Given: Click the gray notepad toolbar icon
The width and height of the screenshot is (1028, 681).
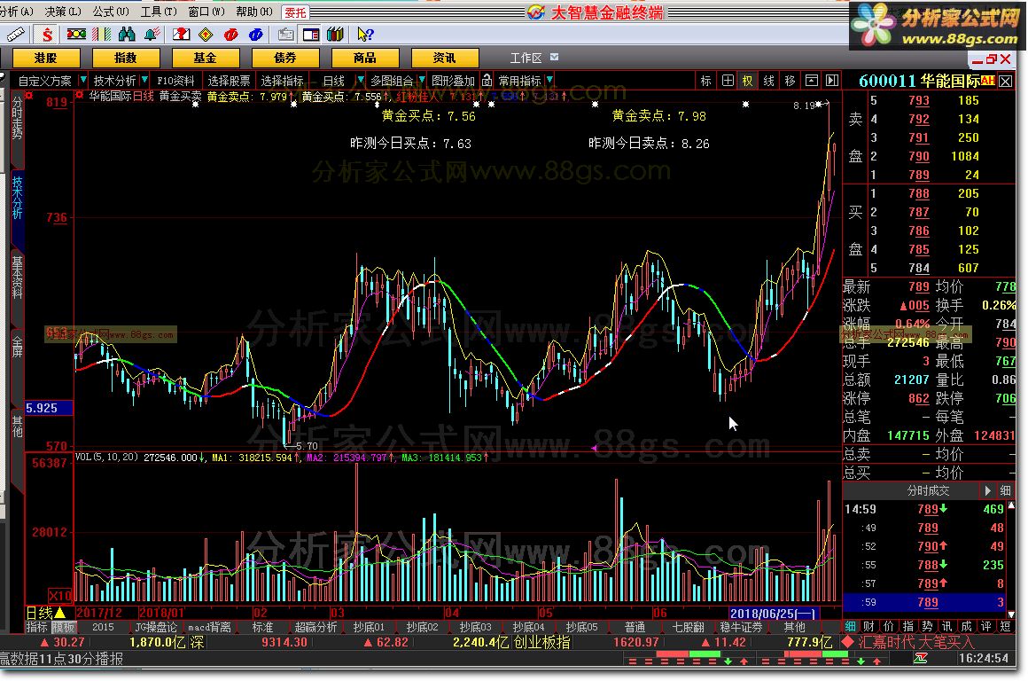Looking at the screenshot, I should tap(286, 34).
